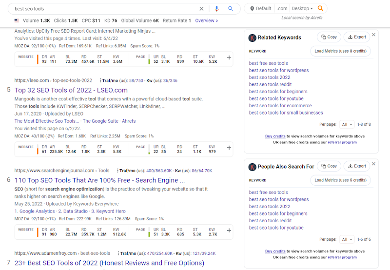Clear the search query with the X icon
The height and width of the screenshot is (270, 390).
(x=201, y=9)
